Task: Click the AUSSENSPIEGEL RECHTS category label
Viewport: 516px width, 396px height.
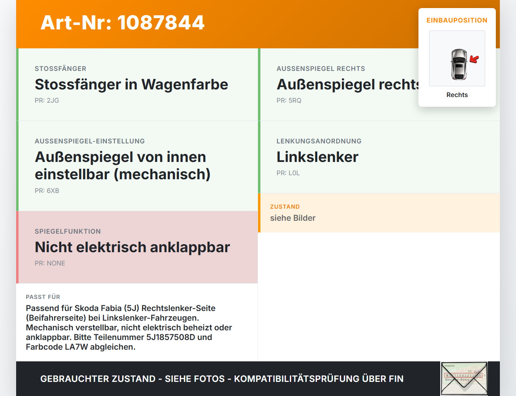Action: coord(321,69)
